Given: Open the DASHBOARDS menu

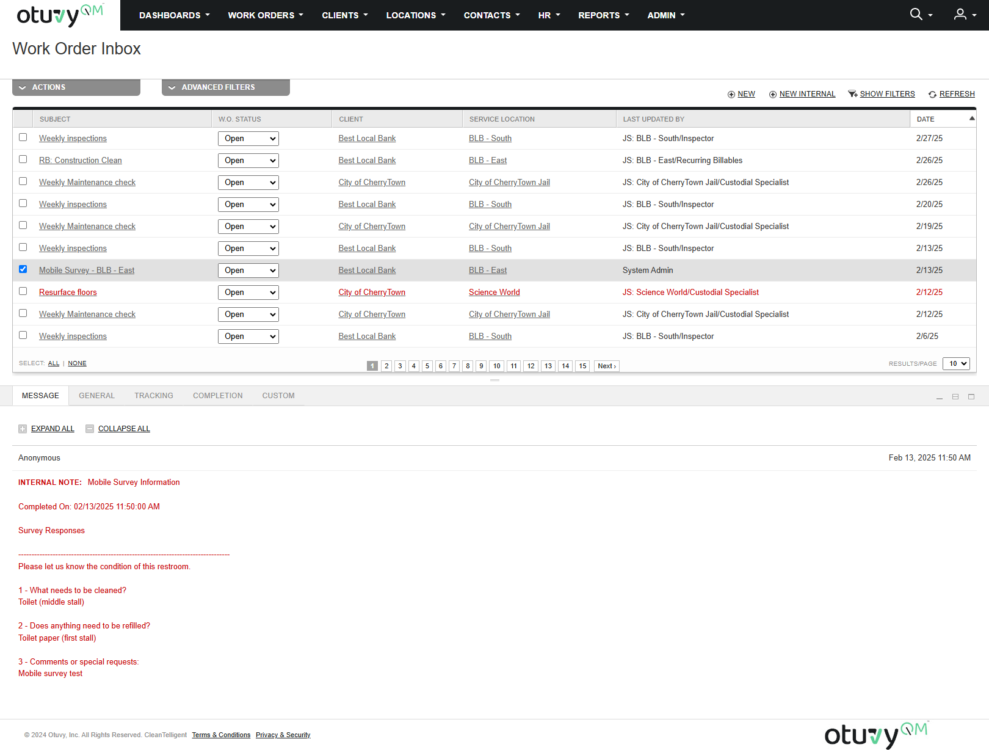Looking at the screenshot, I should point(174,15).
